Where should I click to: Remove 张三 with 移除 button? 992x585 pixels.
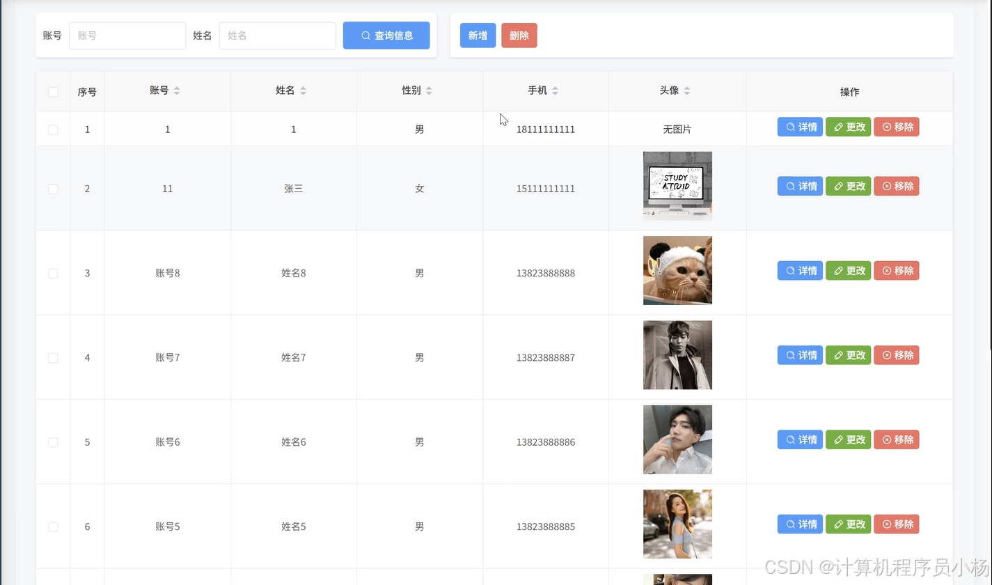(897, 186)
